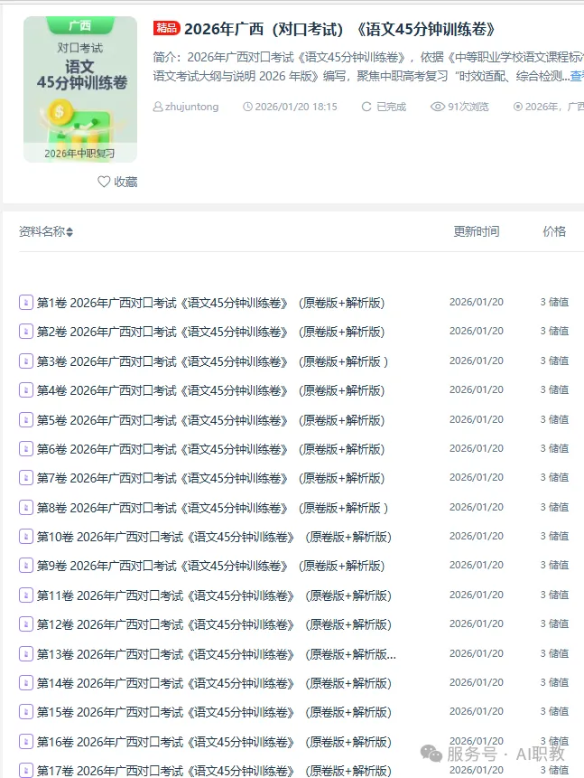Open the course cover thumbnail 语文45分钟训练卷
This screenshot has width=584, height=778.
click(80, 89)
